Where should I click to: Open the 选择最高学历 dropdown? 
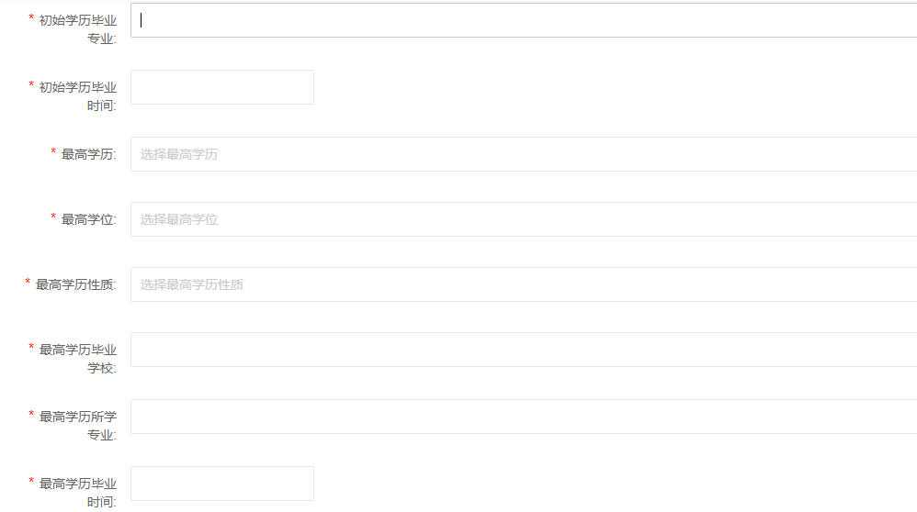[x=524, y=154]
